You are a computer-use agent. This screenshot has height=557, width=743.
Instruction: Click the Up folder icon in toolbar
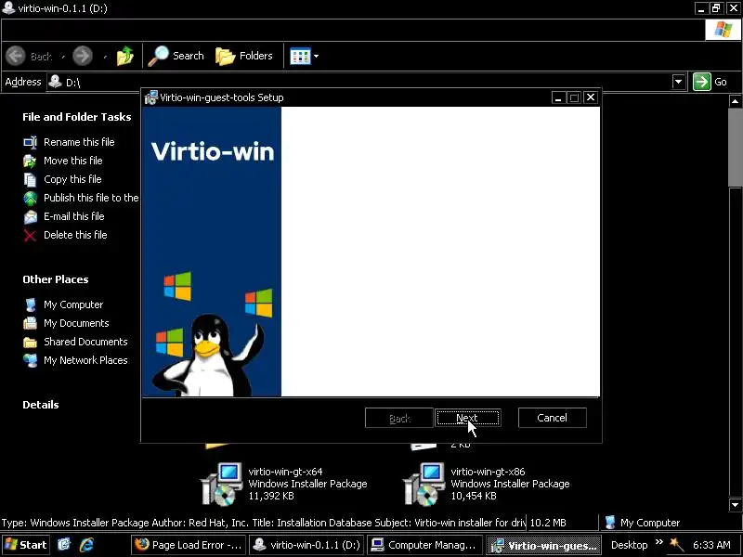125,56
